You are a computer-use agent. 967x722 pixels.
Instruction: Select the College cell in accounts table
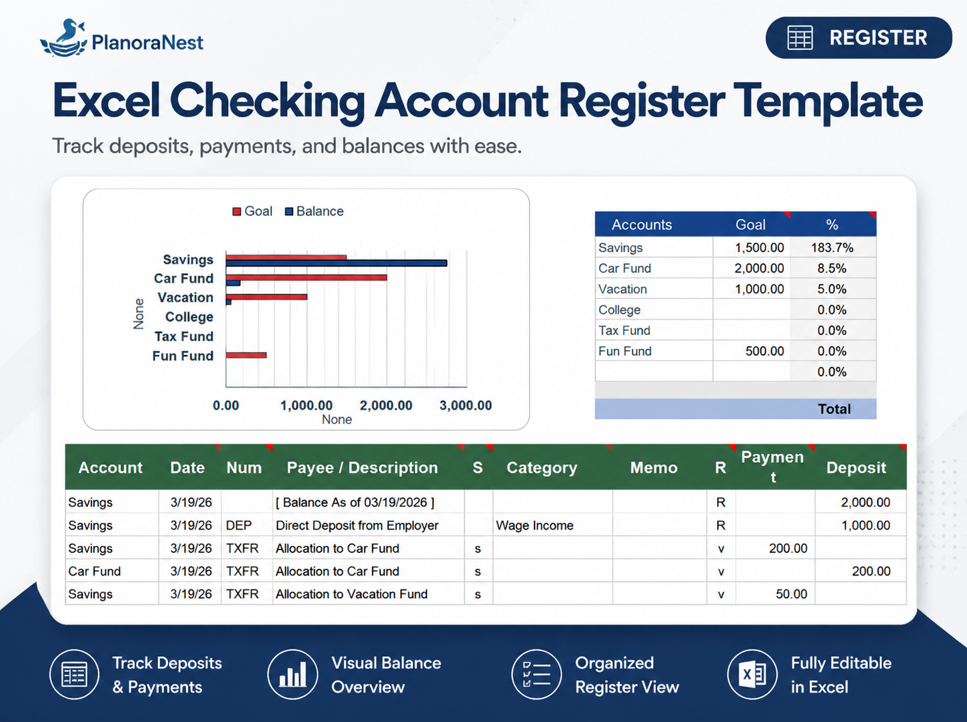(654, 309)
